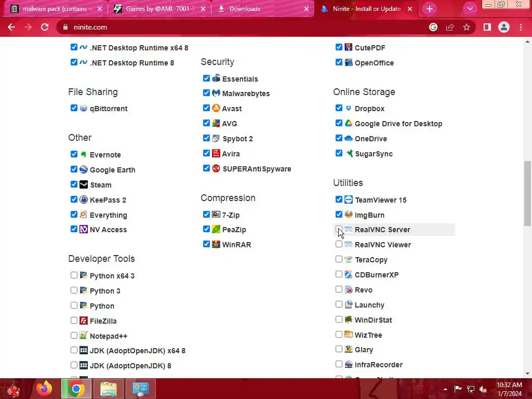
Task: Open Firefox from the taskbar
Action: 45,389
